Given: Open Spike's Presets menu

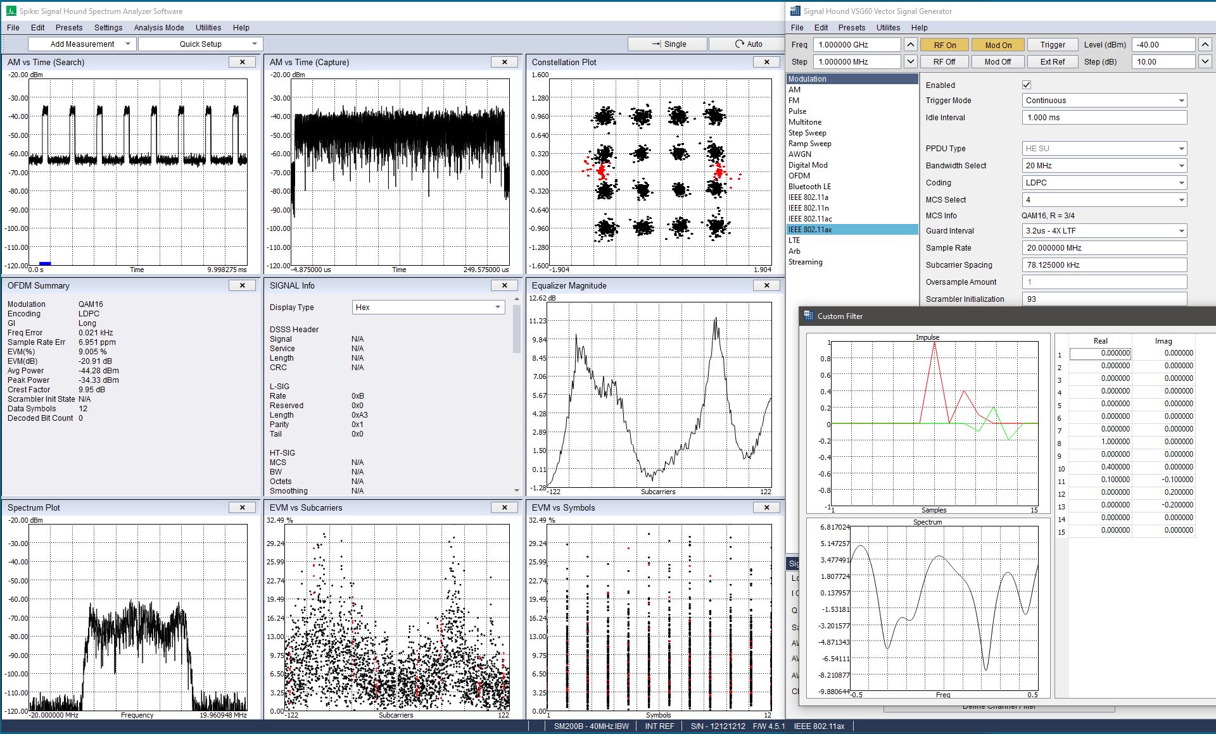Looking at the screenshot, I should tap(69, 27).
